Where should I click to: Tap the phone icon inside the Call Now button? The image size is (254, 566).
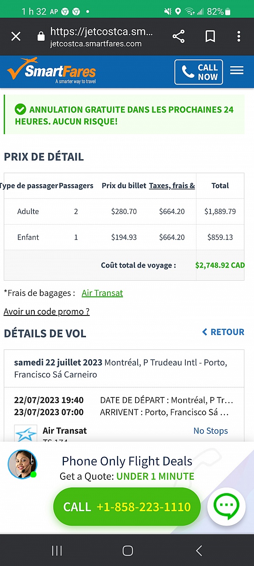(x=187, y=72)
